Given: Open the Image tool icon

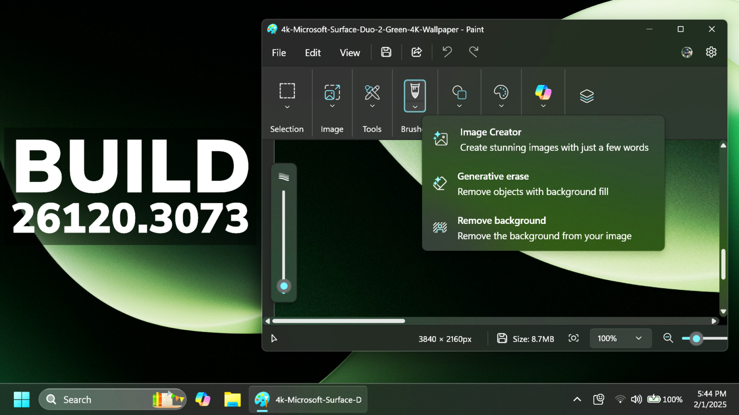Looking at the screenshot, I should [332, 92].
